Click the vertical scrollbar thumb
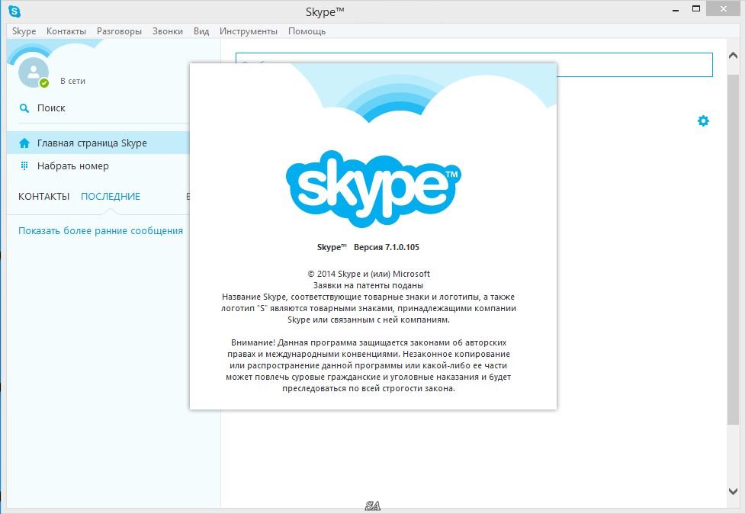The image size is (745, 514). coord(733,249)
